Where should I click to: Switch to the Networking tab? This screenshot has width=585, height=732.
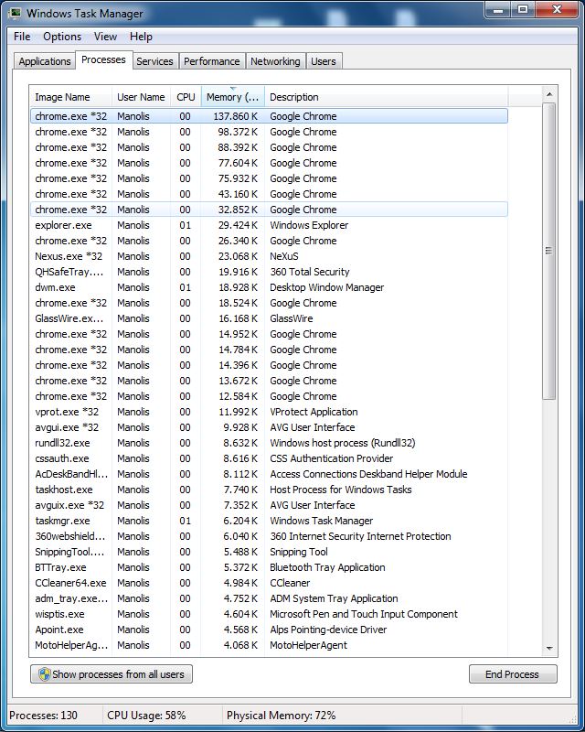[275, 61]
